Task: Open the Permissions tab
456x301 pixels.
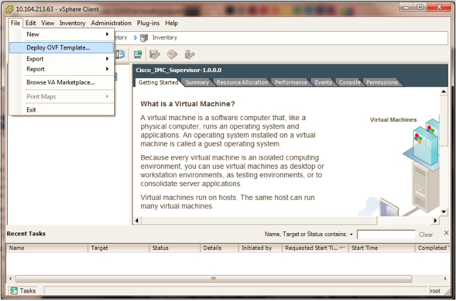Action: (x=382, y=82)
